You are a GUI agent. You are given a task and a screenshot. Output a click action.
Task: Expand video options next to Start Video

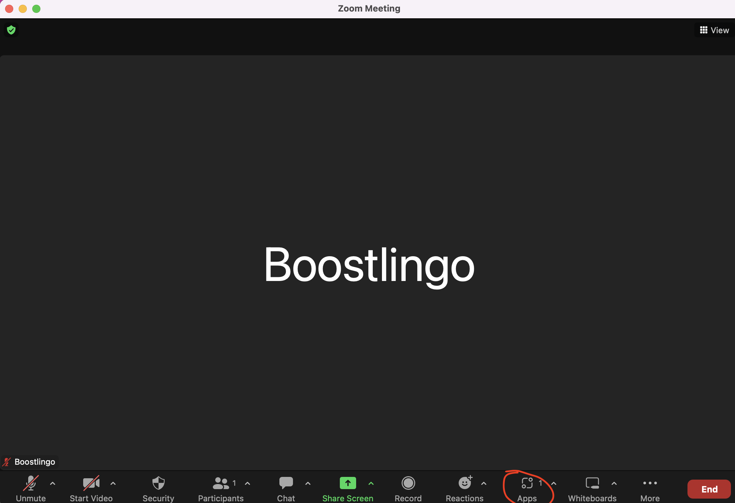(113, 484)
